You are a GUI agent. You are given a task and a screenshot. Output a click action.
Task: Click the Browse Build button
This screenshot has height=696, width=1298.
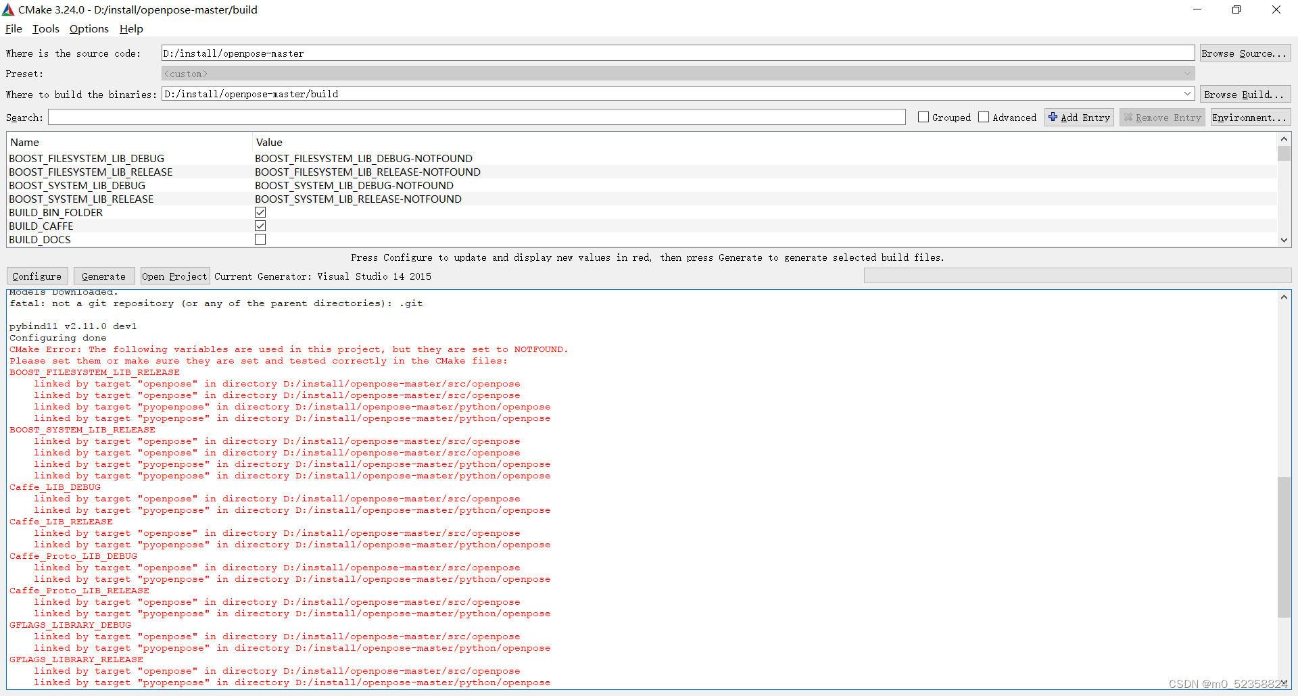pyautogui.click(x=1245, y=95)
